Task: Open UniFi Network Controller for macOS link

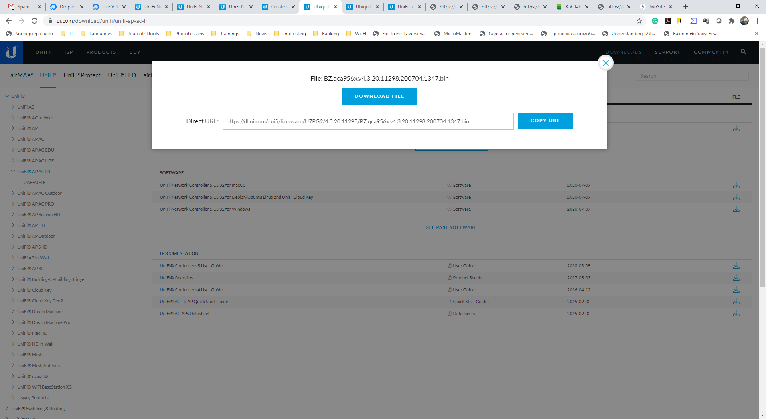Action: click(203, 185)
